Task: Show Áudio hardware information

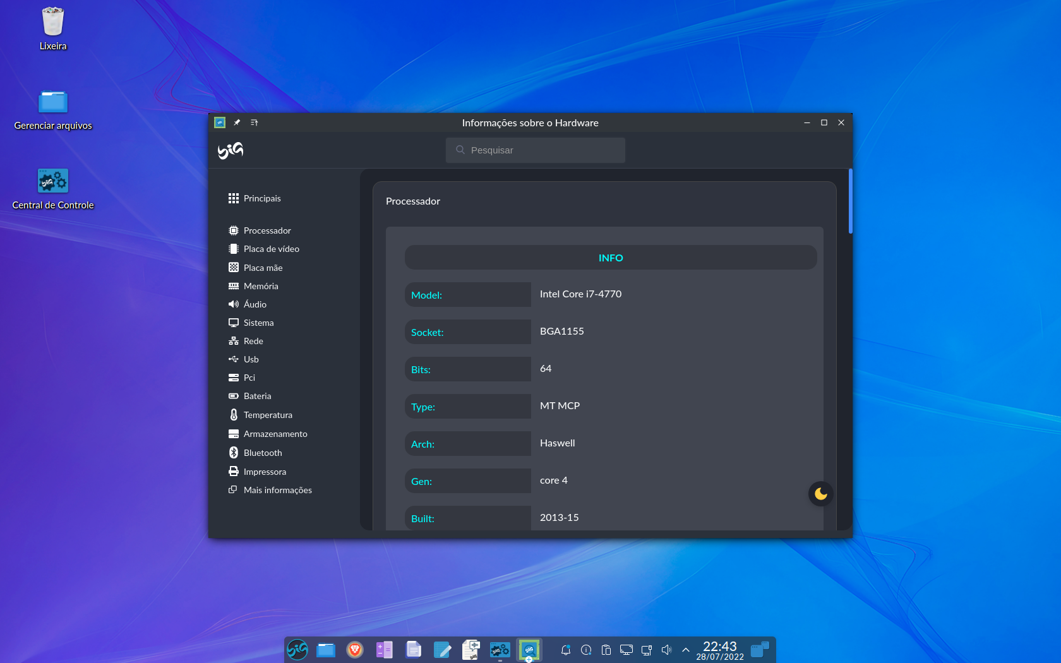Action: pos(248,304)
